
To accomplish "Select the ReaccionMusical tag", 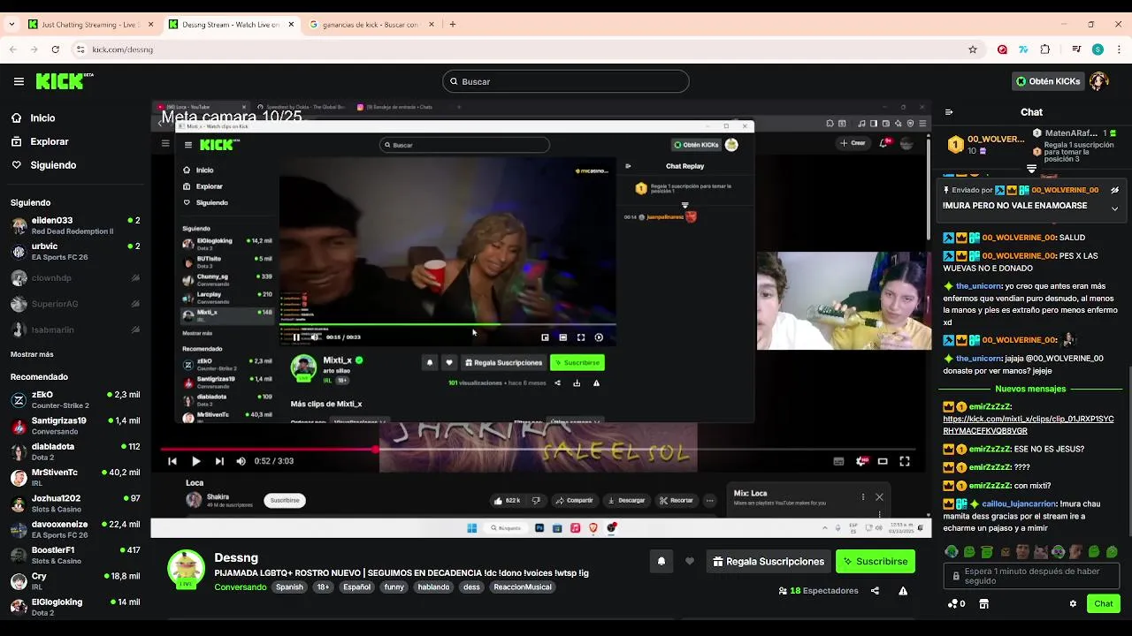I will pos(523,587).
